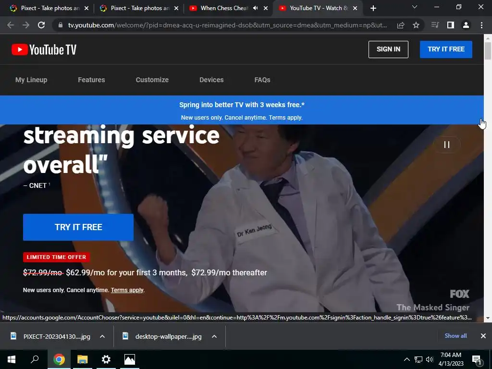The width and height of the screenshot is (492, 369).
Task: Expand options for PIXECT download item
Action: point(102,336)
